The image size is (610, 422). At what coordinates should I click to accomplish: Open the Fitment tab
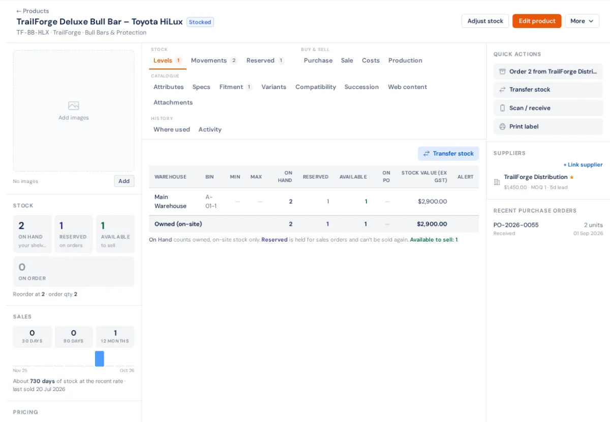pos(236,87)
